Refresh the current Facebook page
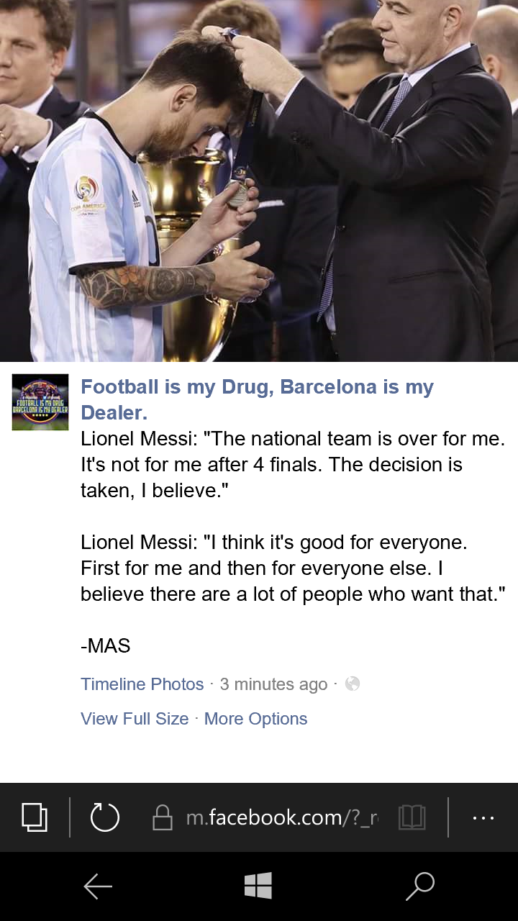The image size is (518, 921). click(105, 817)
